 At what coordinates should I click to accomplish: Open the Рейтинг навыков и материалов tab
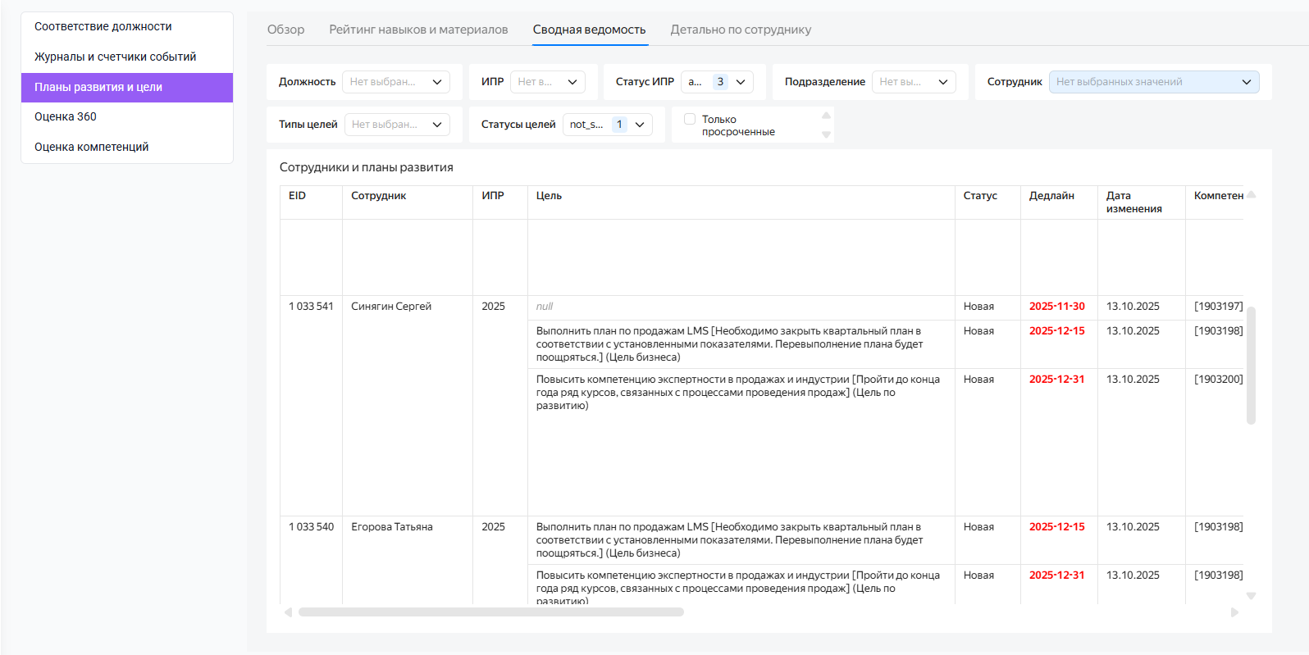[418, 30]
